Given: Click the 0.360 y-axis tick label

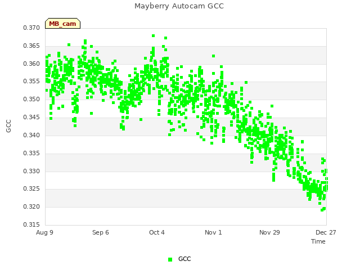Looking at the screenshot, I should click(31, 64).
